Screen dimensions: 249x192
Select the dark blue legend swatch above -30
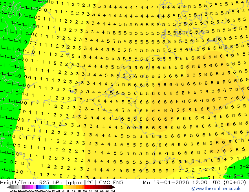(37, 187)
